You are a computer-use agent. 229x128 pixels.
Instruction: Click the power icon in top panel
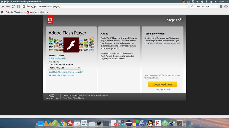click(x=227, y=2)
